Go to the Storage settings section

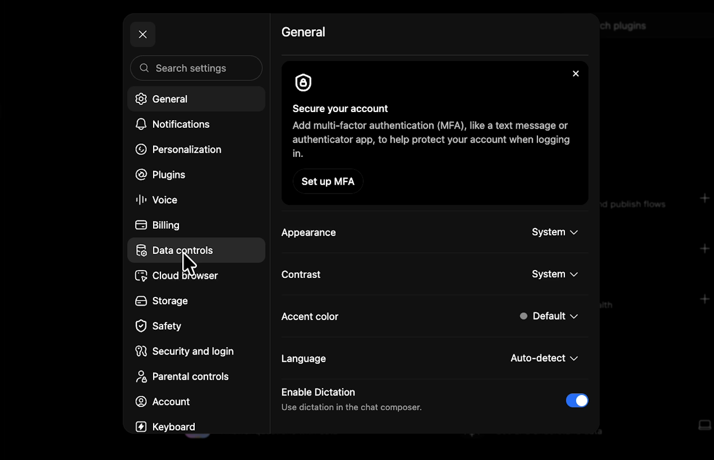click(196, 301)
